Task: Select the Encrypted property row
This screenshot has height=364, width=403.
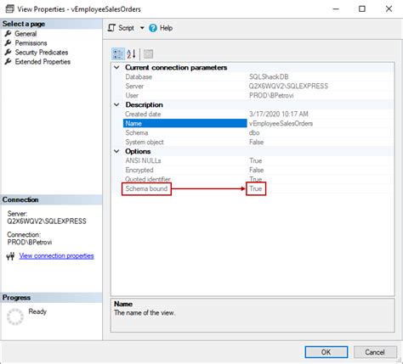Action: (x=258, y=170)
